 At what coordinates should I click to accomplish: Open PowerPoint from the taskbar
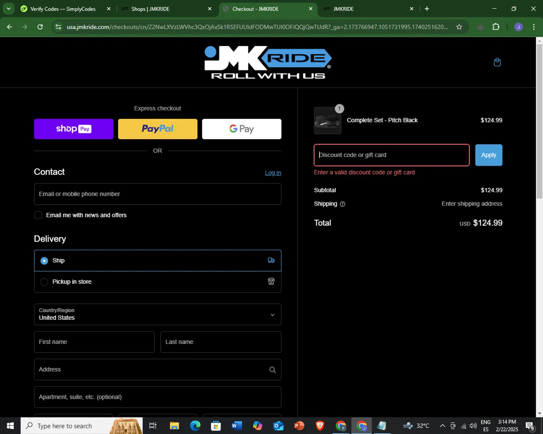tap(299, 426)
